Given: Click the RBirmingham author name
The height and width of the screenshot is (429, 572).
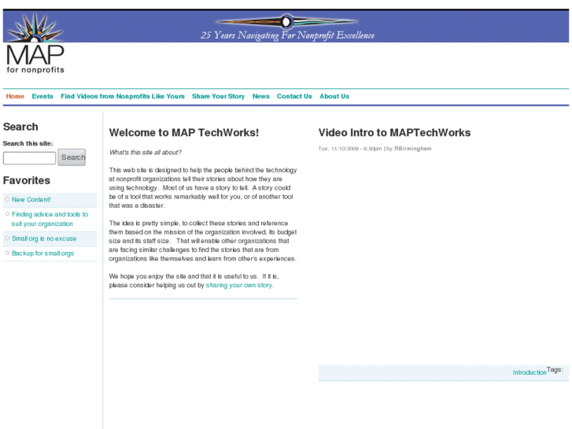Looking at the screenshot, I should pos(413,149).
